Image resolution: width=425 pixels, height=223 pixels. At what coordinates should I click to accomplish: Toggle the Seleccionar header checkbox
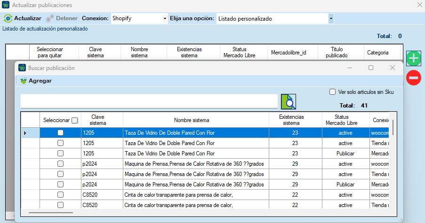[74, 120]
